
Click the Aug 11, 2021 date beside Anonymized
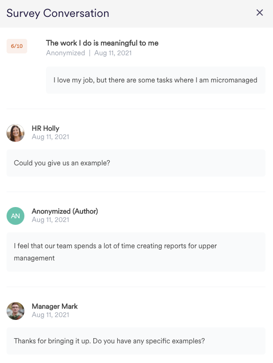click(x=113, y=53)
